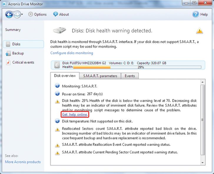This screenshot has height=174, width=214.
Task: Click the Disk temperature Not supported text
Action: pos(97,121)
